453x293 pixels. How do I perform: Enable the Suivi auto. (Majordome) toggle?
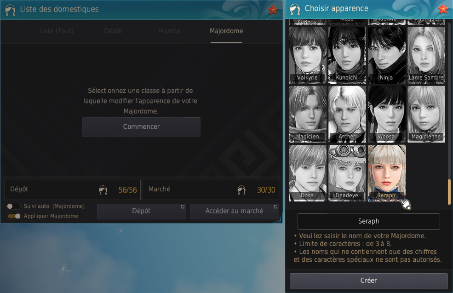pos(14,206)
